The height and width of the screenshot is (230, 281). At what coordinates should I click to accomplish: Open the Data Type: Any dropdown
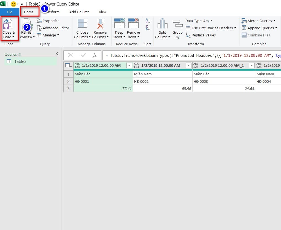(x=199, y=21)
